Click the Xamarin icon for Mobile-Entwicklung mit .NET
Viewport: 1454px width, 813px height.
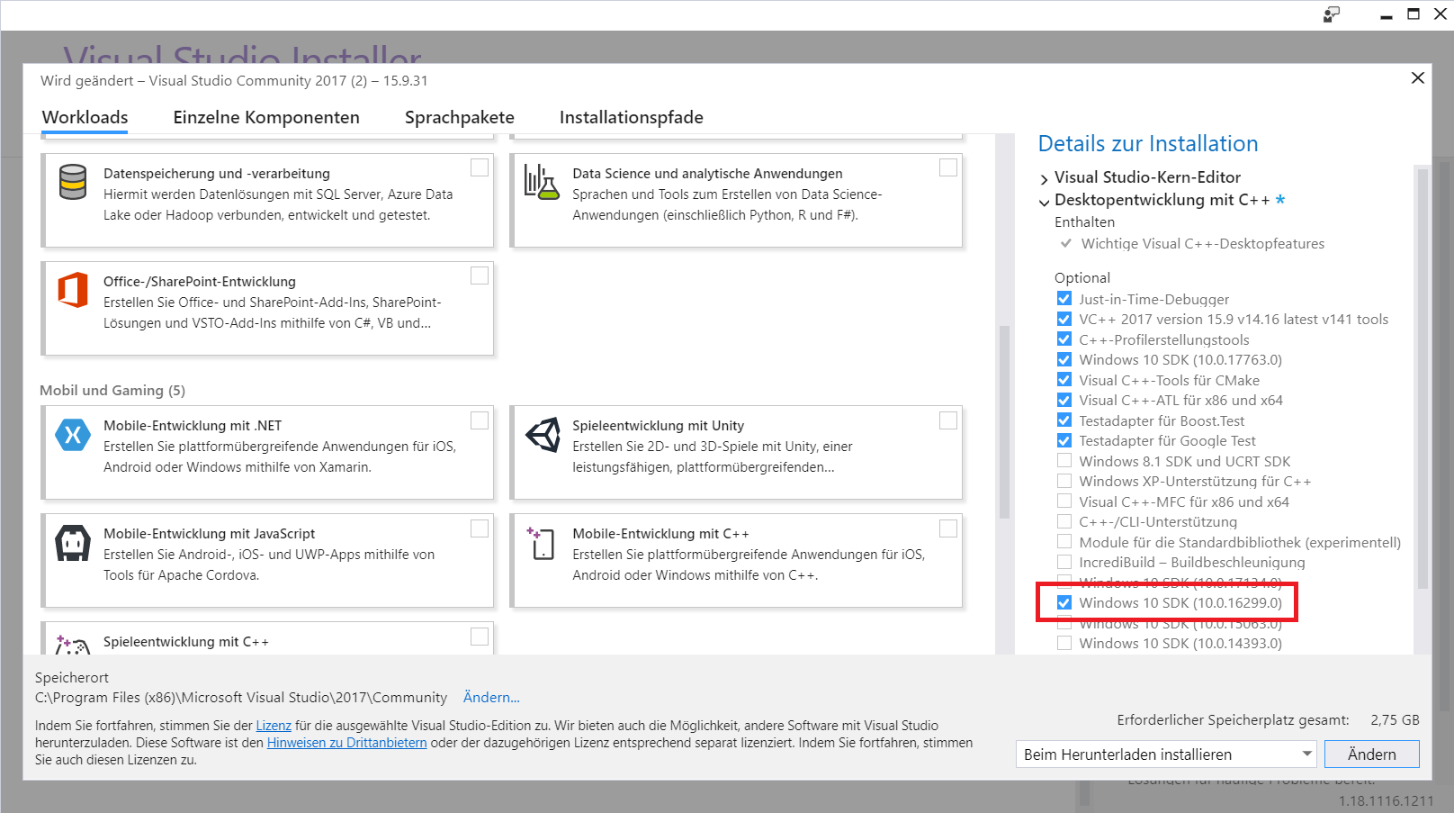pyautogui.click(x=73, y=435)
